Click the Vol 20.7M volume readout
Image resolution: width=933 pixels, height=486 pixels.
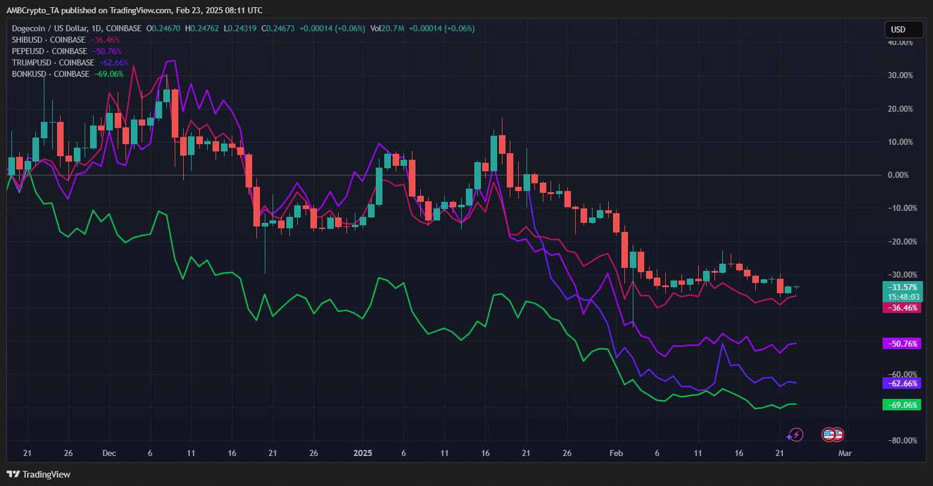[x=390, y=28]
